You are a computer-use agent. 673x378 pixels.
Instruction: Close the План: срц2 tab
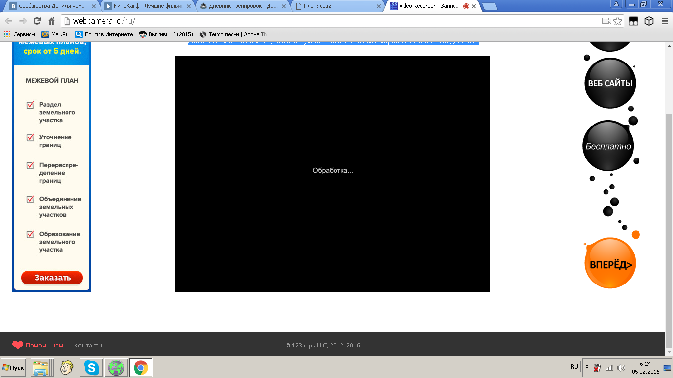(x=378, y=6)
